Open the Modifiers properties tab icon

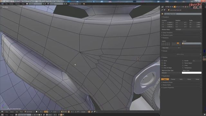tap(179, 7)
